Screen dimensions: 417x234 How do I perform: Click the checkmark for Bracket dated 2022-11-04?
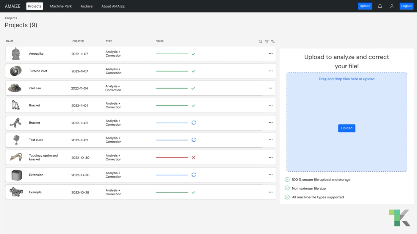(193, 105)
